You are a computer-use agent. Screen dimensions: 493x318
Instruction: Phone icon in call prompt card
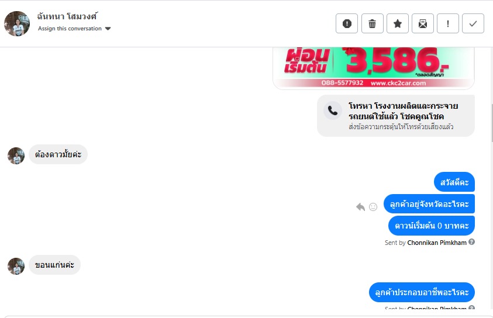tap(333, 110)
